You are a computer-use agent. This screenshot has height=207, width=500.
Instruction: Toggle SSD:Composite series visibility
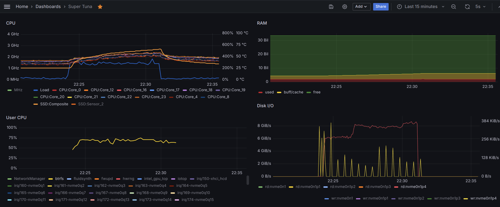pos(54,104)
